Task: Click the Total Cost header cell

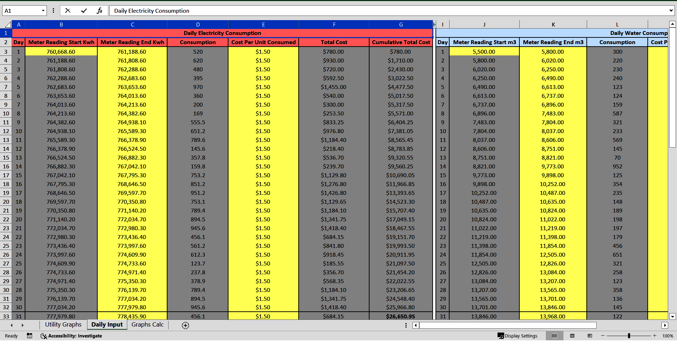Action: coord(334,42)
